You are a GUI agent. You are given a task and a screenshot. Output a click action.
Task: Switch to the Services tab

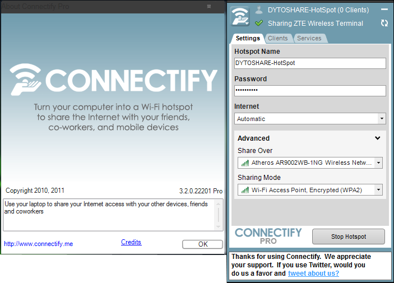(309, 38)
